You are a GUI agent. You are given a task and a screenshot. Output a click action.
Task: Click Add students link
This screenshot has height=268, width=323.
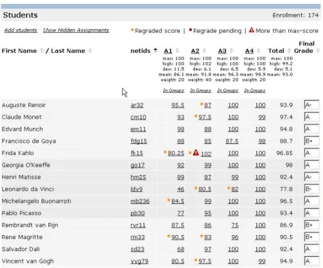coord(21,30)
